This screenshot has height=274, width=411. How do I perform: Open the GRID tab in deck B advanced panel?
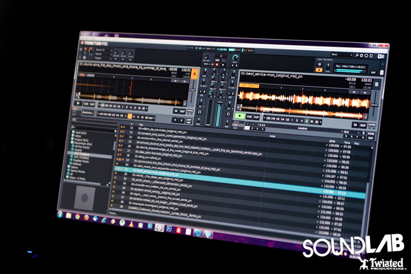tap(236, 128)
